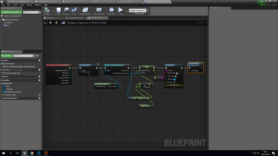Click the debug filter magnifier icon
Viewport: 278px width, 156px height.
tap(148, 10)
